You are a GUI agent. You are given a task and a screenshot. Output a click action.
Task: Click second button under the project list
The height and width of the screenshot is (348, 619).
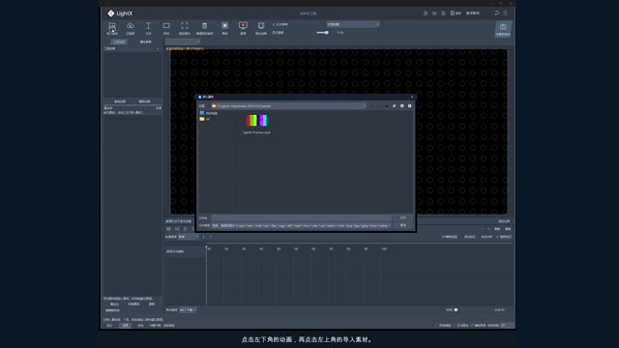144,101
